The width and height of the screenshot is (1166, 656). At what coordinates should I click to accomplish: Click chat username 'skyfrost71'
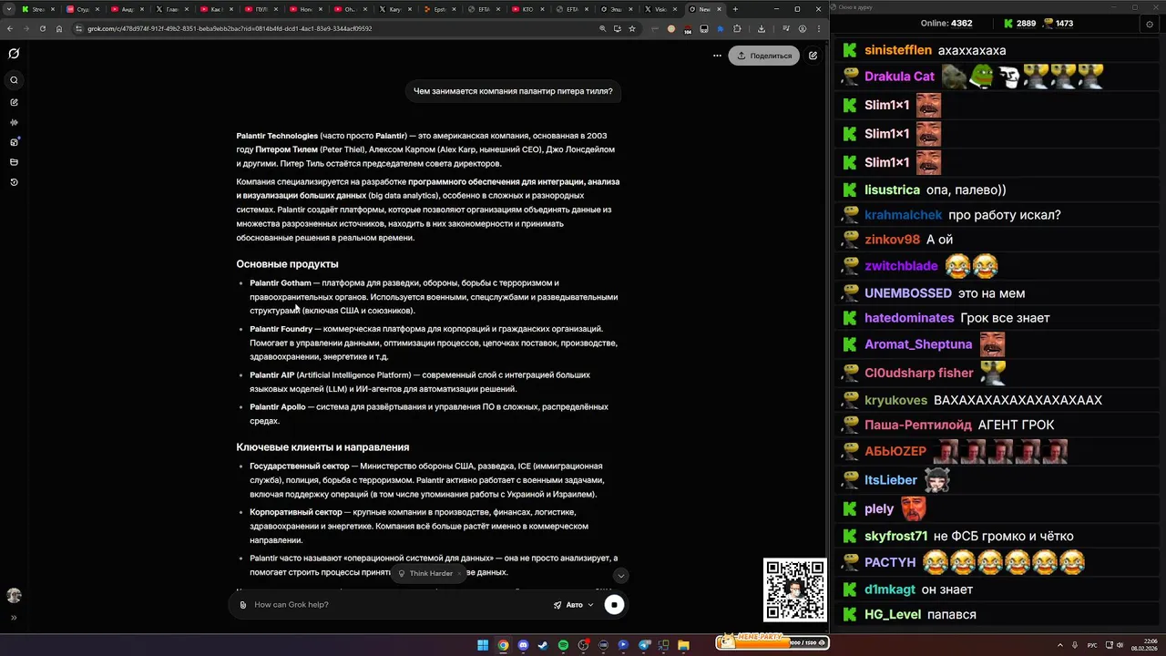(895, 537)
